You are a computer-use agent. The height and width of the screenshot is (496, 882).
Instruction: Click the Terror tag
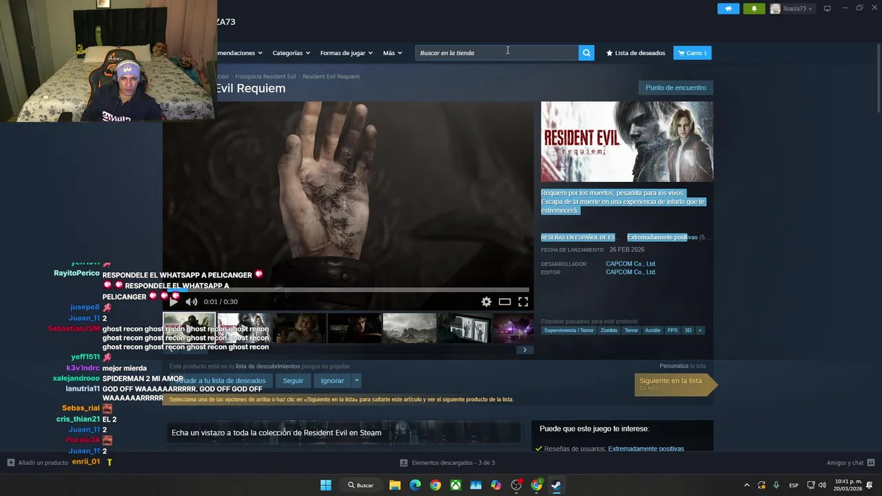point(631,331)
